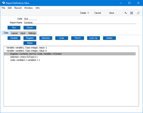Viewport: 143px width, 113px height.
Task: Switch to the Layout tab
Action: point(14,33)
